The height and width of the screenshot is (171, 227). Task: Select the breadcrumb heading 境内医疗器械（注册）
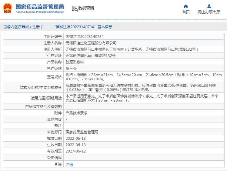(x=25, y=27)
